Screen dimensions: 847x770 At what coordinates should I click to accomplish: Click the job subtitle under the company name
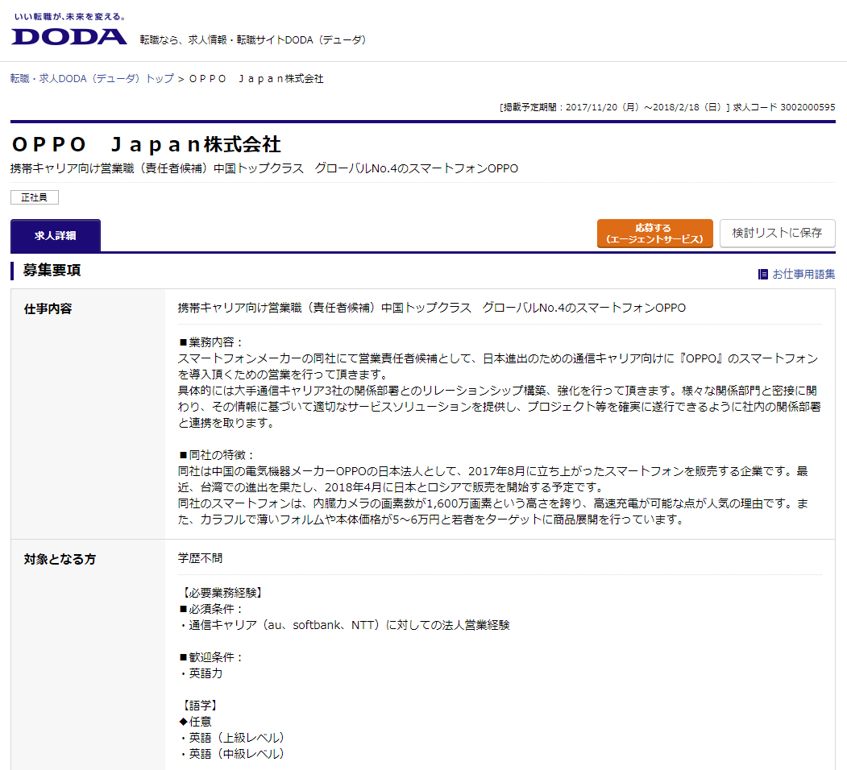[x=264, y=168]
